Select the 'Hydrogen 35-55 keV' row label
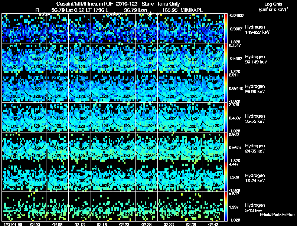 (255, 119)
